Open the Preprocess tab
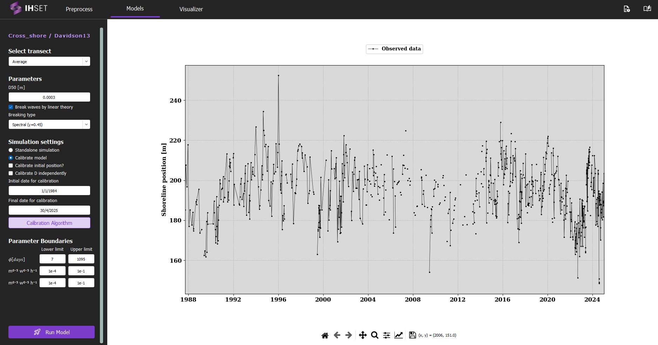 point(79,9)
